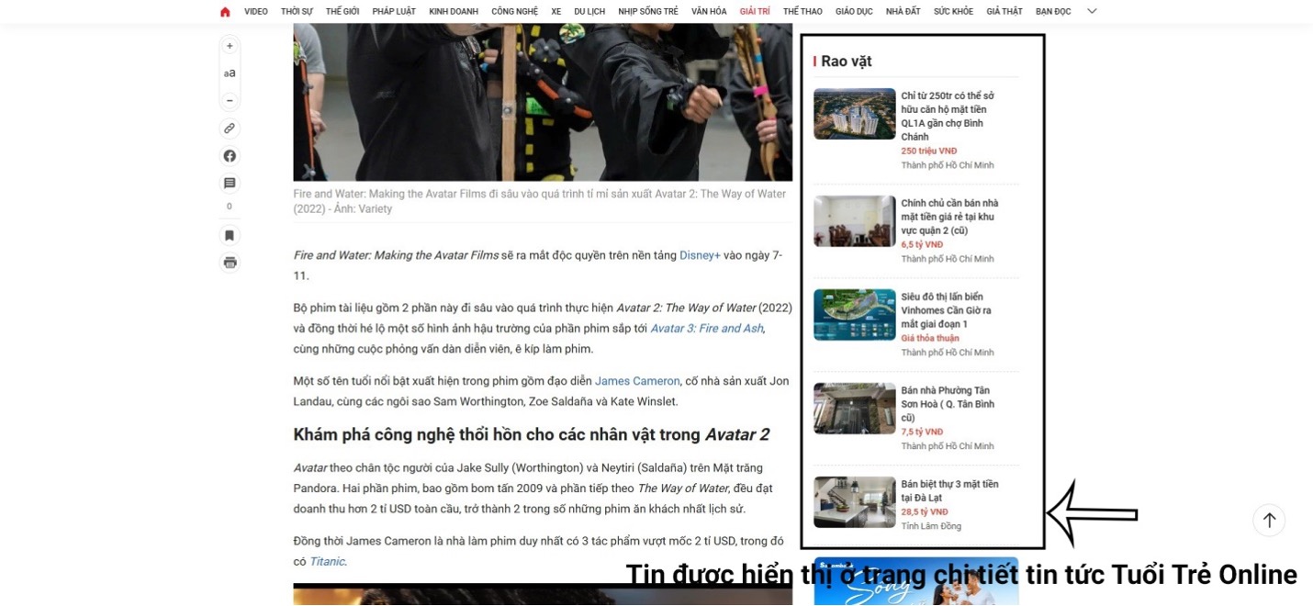Screen dimensions: 1313x606
Task: Share the article on Facebook
Action: click(230, 156)
